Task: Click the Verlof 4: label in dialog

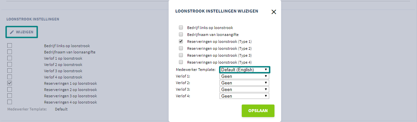Action: point(183,96)
